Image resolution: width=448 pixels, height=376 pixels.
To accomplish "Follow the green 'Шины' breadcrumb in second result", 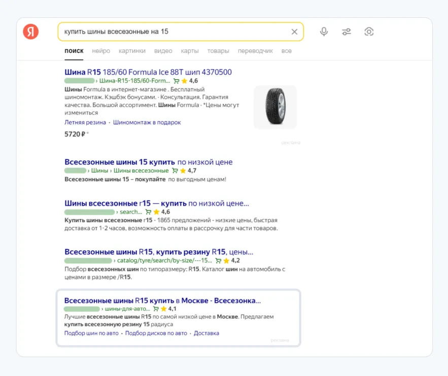I will 99,170.
